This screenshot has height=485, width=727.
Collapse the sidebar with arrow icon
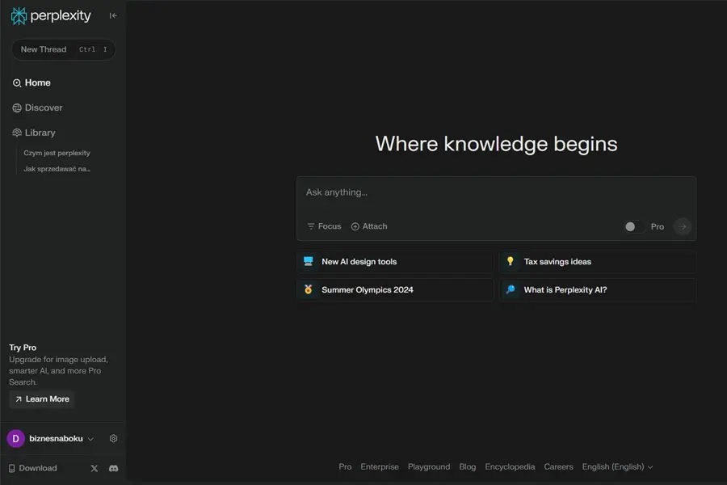pyautogui.click(x=113, y=16)
